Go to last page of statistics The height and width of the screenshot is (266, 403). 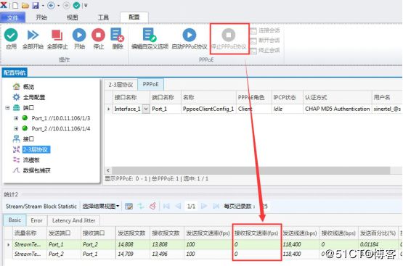click(216, 207)
